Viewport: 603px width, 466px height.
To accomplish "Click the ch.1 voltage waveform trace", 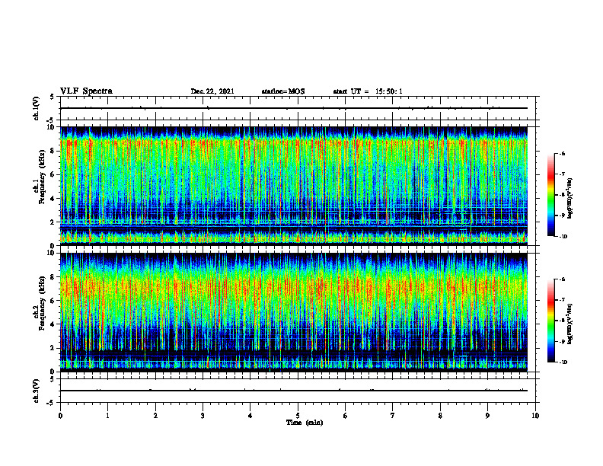I will [294, 108].
